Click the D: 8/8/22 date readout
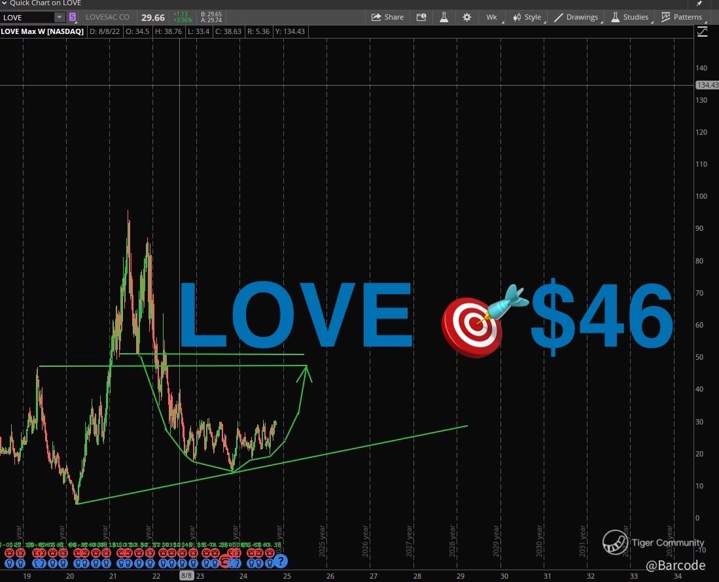This screenshot has height=582, width=719. (104, 31)
